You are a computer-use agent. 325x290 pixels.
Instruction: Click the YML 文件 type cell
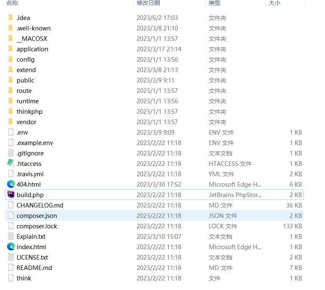pos(221,174)
